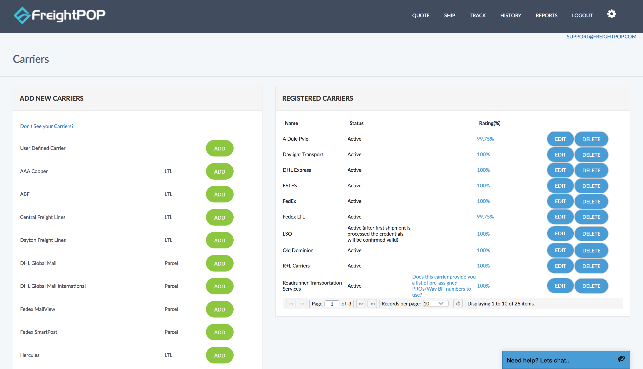This screenshot has height=369, width=643.
Task: Open chat icon in help widget
Action: pyautogui.click(x=621, y=359)
